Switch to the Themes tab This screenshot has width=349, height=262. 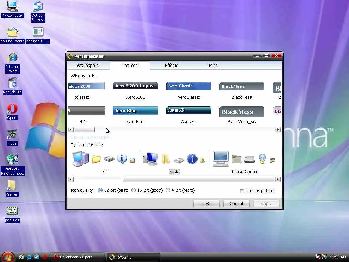(x=130, y=65)
